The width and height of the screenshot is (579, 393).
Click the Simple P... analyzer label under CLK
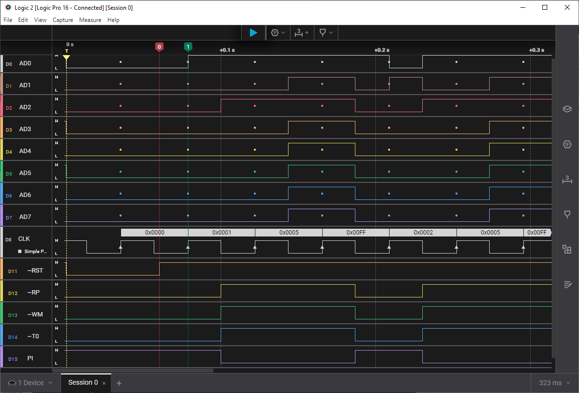33,252
